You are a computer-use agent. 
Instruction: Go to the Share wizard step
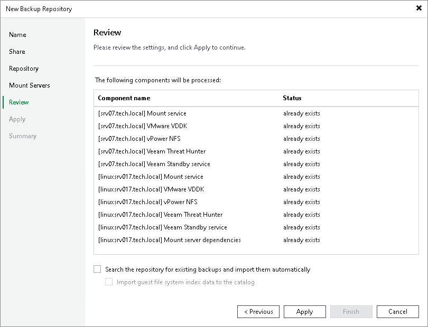[17, 52]
